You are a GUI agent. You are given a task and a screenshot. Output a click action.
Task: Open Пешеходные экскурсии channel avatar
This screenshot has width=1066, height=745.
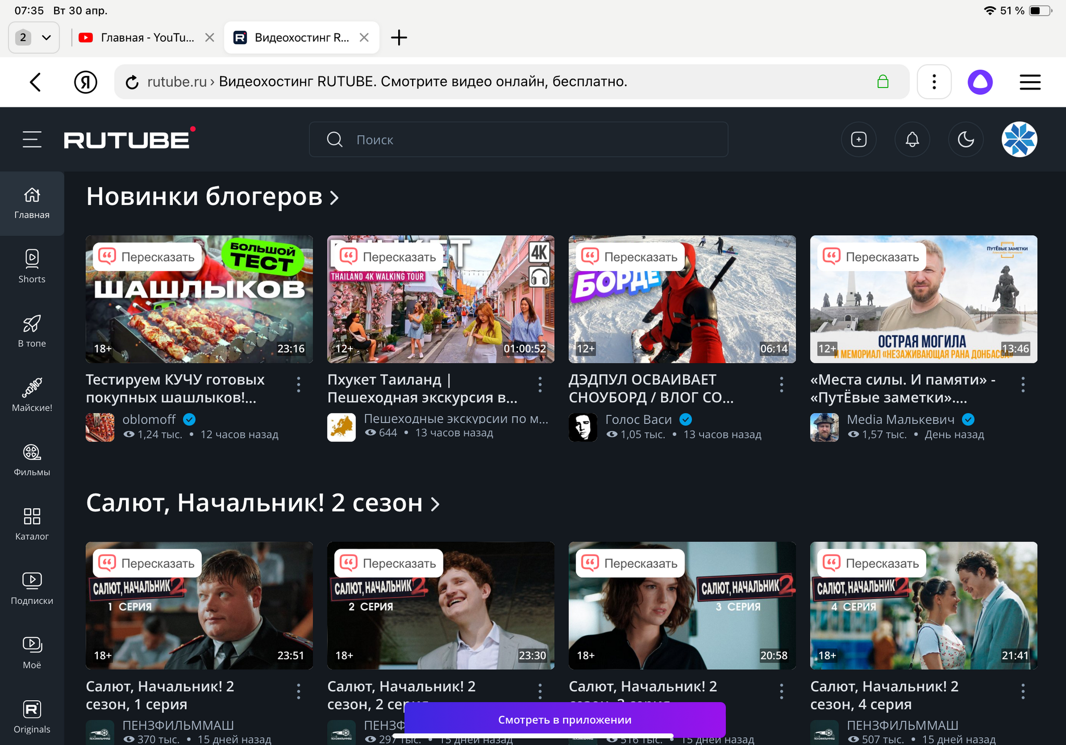pos(341,427)
